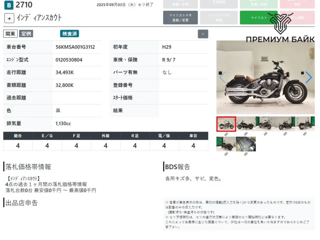Open link icon under first thumbnail
This screenshot has width=320, height=240.
pos(226,134)
